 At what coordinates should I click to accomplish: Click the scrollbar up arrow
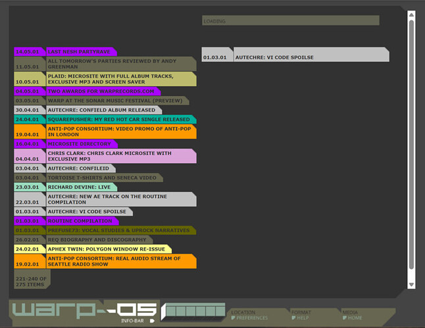[x=411, y=14]
